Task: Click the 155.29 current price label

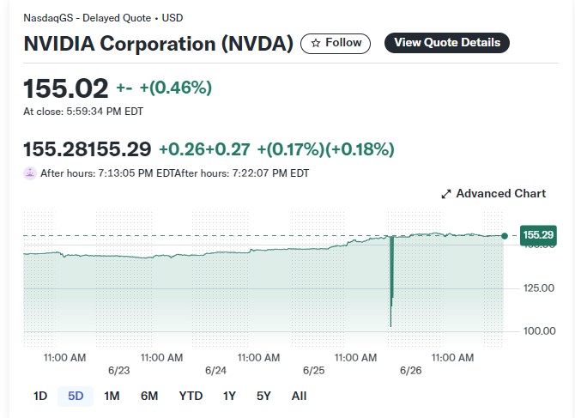Action: pos(538,235)
